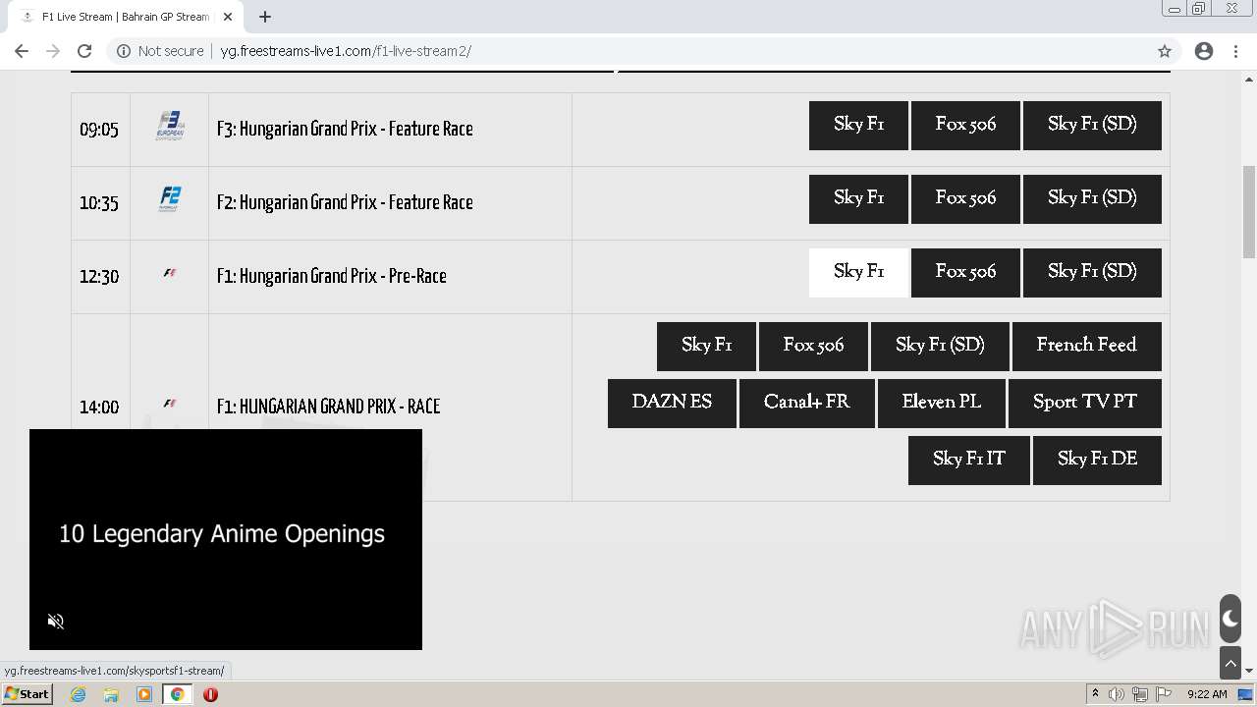Viewport: 1257px width, 707px height.
Task: Click the 14:00 time cell
Action: coord(99,407)
